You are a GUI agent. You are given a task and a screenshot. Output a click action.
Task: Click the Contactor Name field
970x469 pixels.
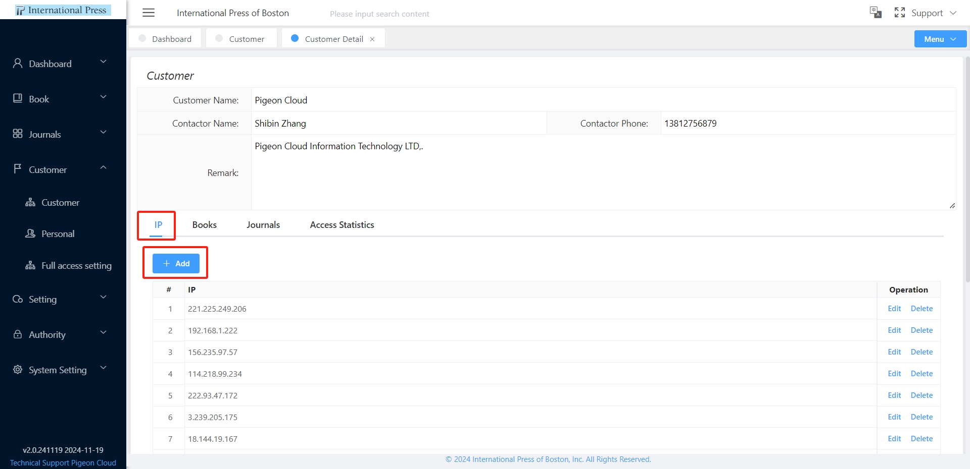coord(399,124)
